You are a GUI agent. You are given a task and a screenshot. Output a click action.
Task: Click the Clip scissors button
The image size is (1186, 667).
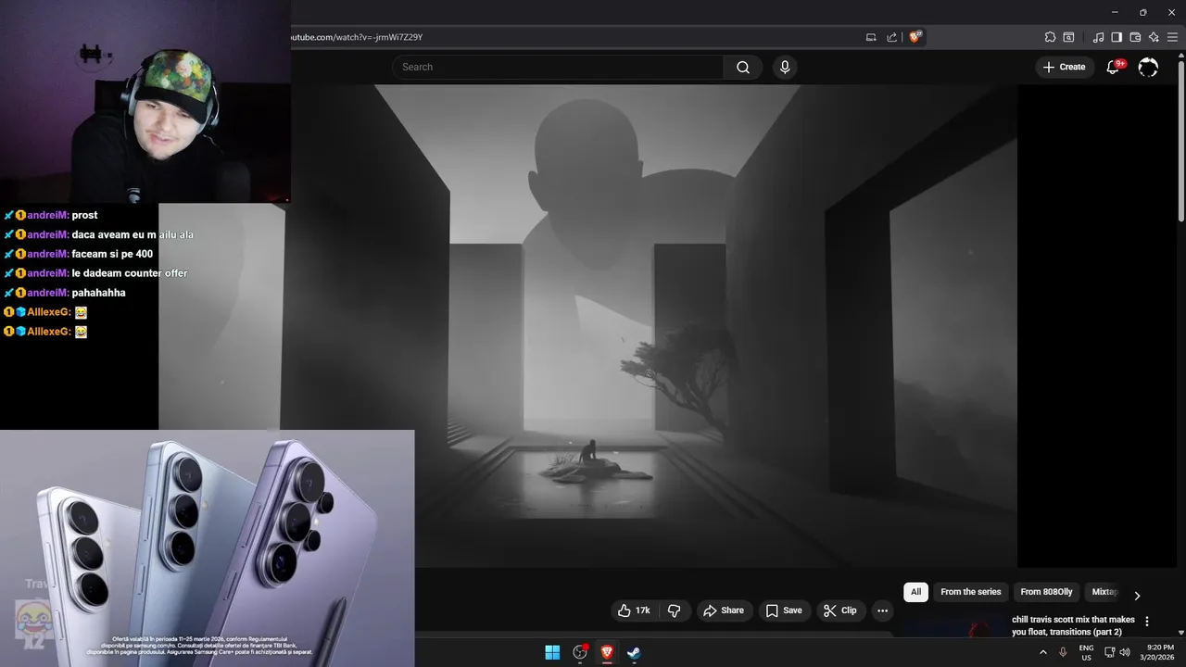(x=840, y=610)
